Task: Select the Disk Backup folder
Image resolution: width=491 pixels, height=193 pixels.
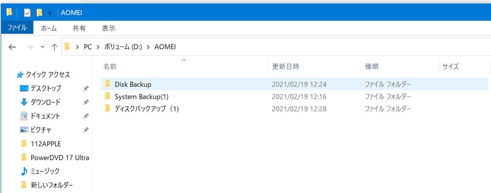Action: (133, 84)
